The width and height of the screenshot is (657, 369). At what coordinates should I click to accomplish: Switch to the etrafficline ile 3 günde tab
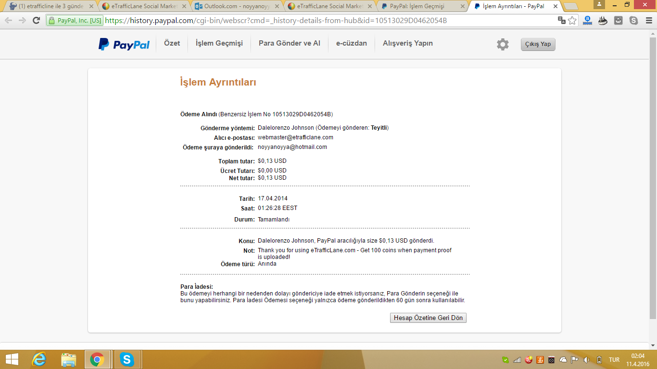[51, 6]
